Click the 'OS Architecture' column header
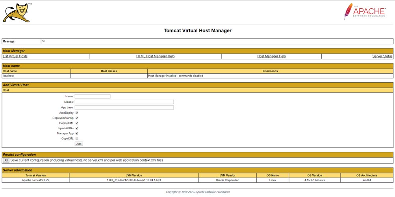The width and height of the screenshot is (395, 197). (x=367, y=175)
